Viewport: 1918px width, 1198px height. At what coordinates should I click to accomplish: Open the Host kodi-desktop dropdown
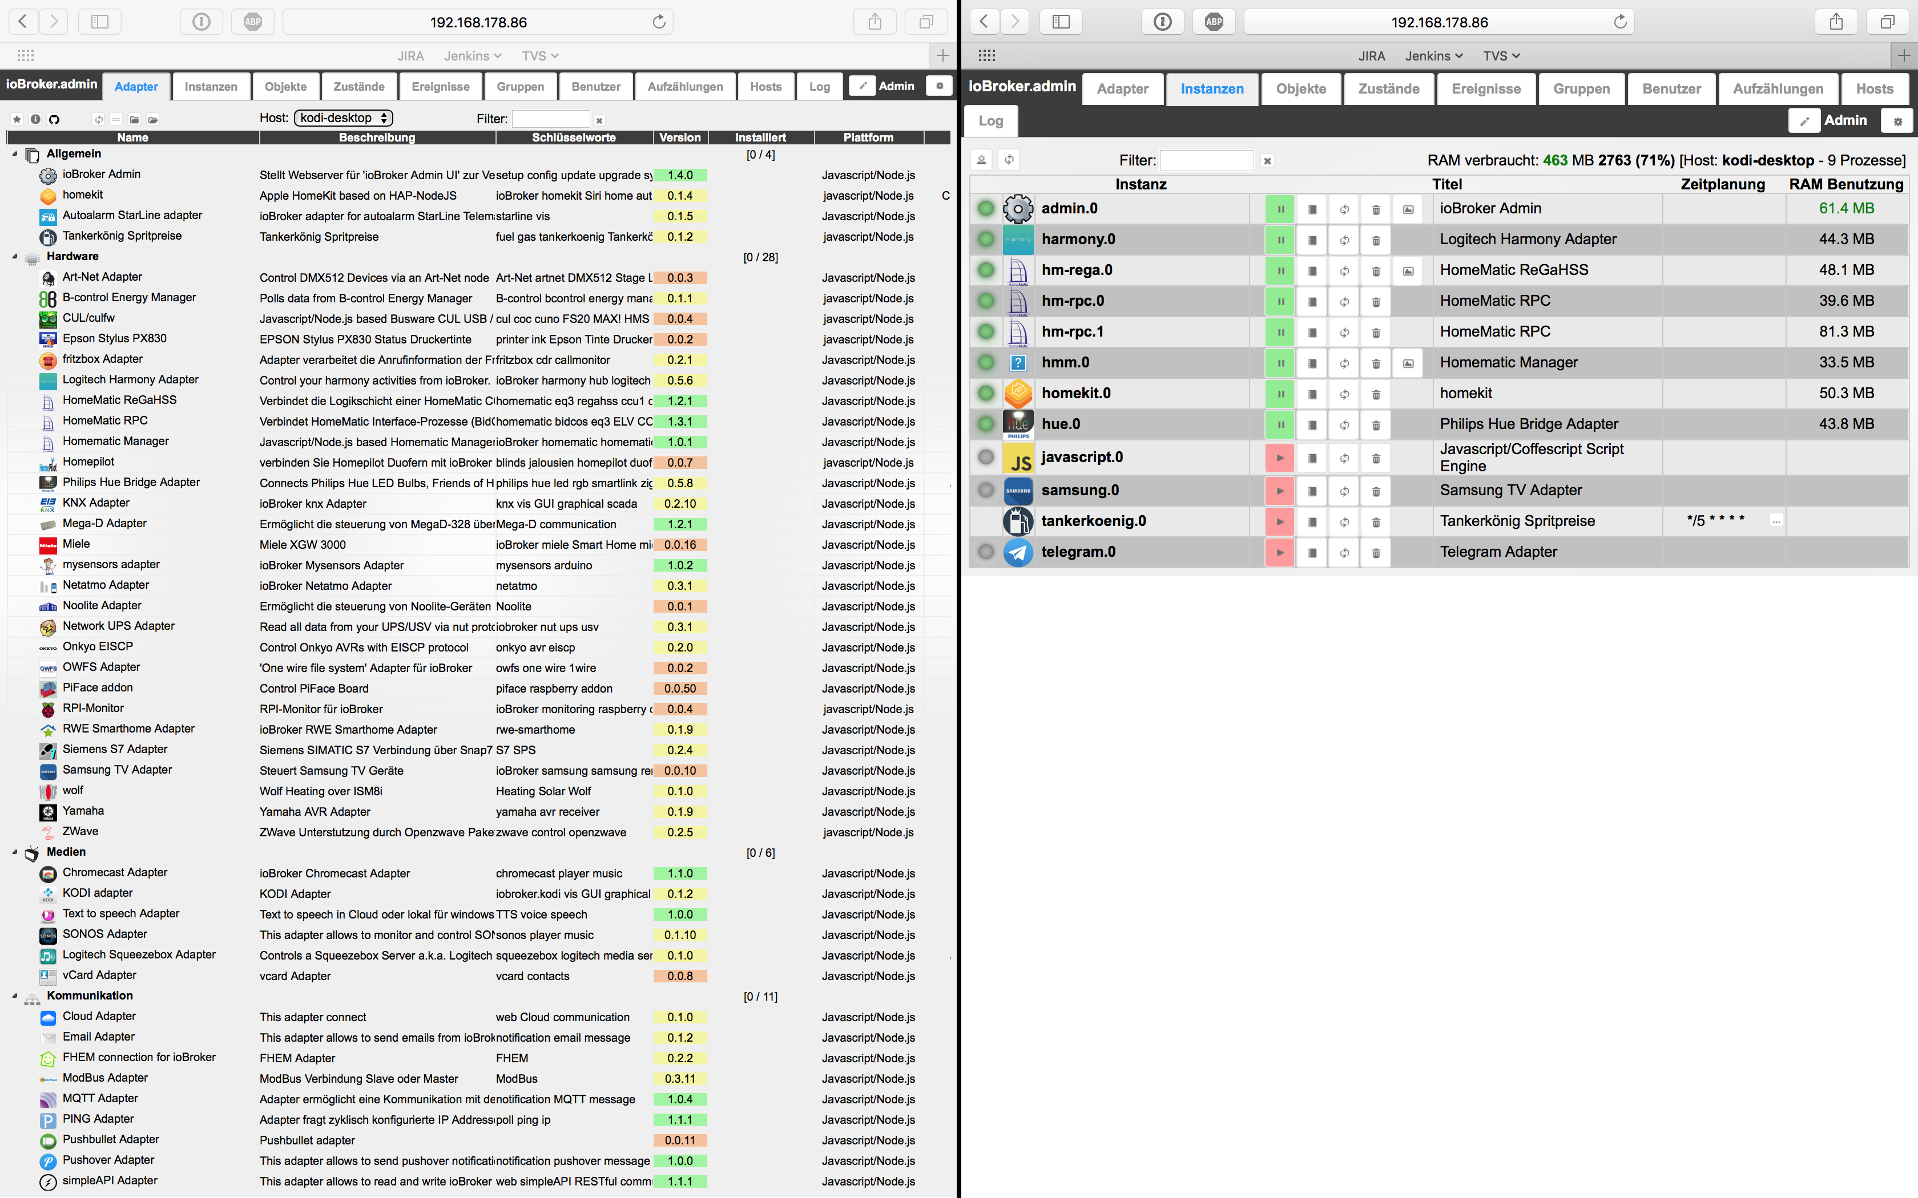point(343,118)
